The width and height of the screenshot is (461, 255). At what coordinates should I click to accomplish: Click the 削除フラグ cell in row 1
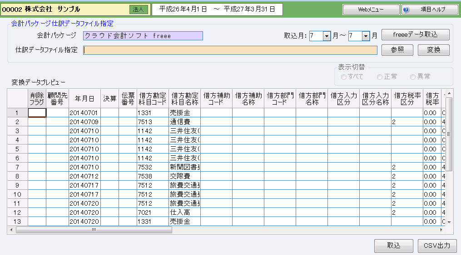[x=37, y=113]
